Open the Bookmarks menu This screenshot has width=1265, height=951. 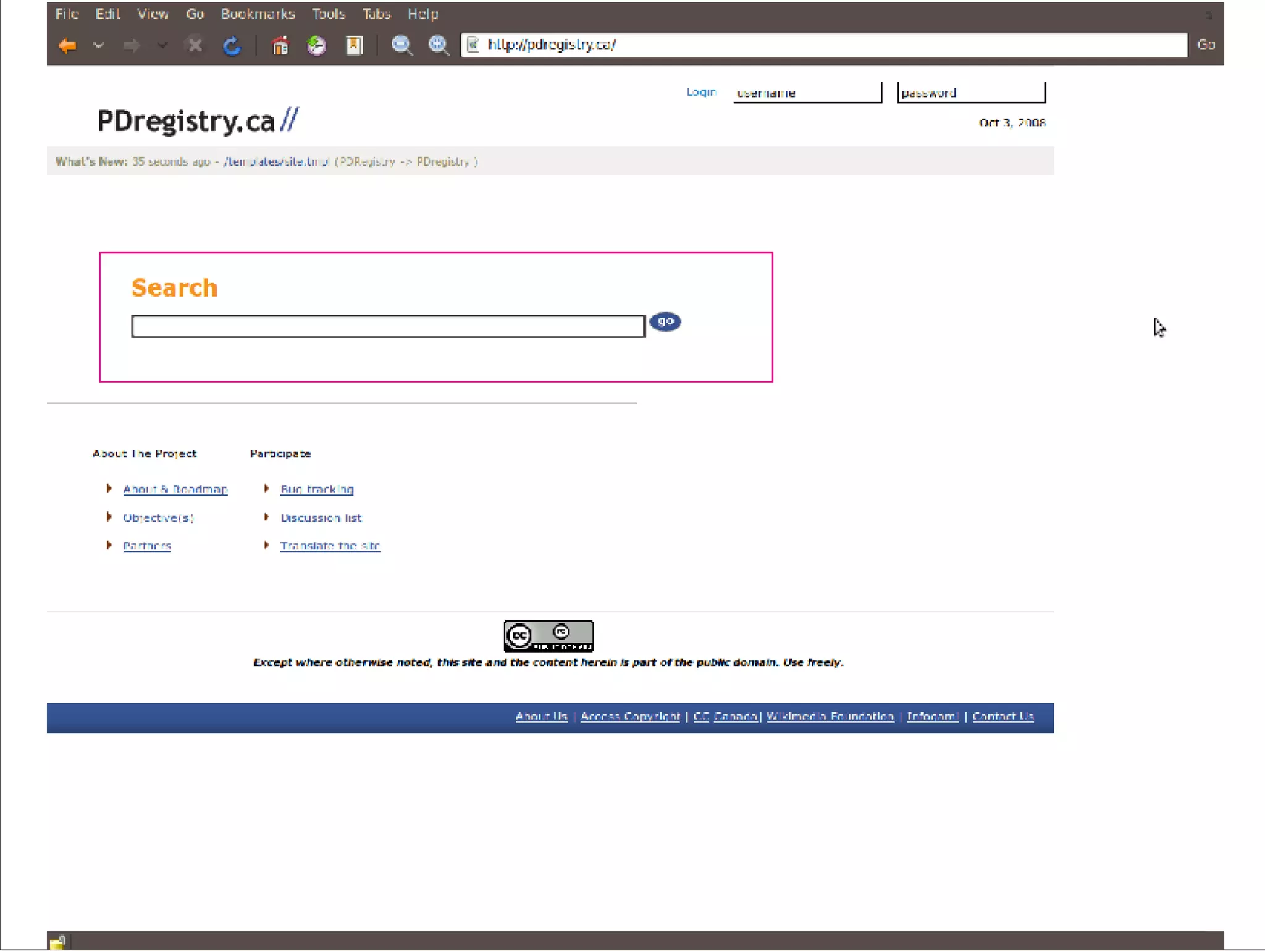coord(258,14)
